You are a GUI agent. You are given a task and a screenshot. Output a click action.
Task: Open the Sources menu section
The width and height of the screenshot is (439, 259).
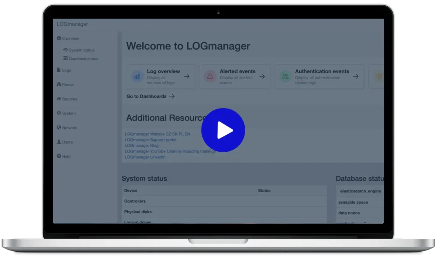(69, 99)
